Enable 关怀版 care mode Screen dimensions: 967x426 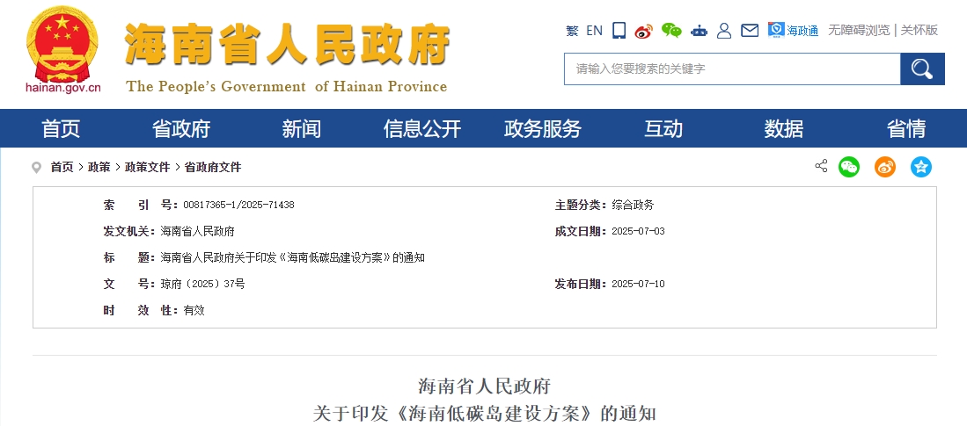919,30
